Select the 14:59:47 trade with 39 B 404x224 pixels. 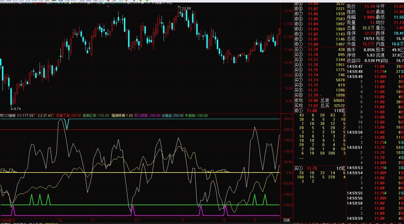point(375,66)
